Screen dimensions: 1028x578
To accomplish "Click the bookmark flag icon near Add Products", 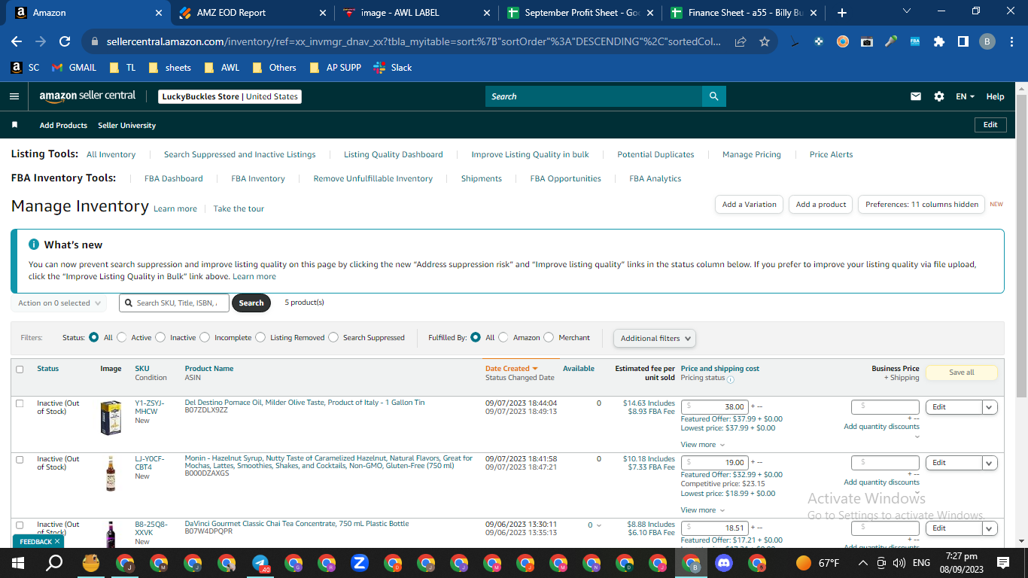I will (x=14, y=125).
